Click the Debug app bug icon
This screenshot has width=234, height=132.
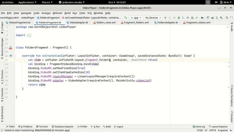click(179, 18)
